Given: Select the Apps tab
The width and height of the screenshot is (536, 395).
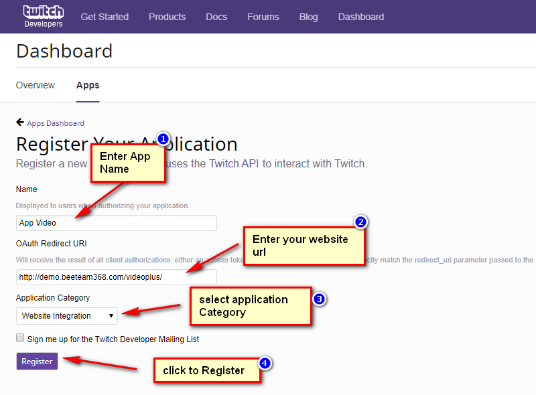Looking at the screenshot, I should (x=88, y=85).
